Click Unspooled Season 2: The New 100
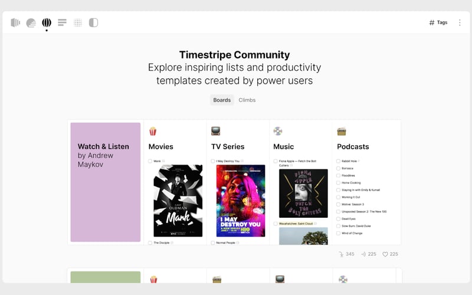 click(x=364, y=212)
